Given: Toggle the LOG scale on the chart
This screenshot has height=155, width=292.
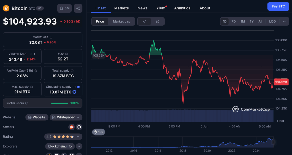Looking at the screenshot, I should pyautogui.click(x=272, y=21).
